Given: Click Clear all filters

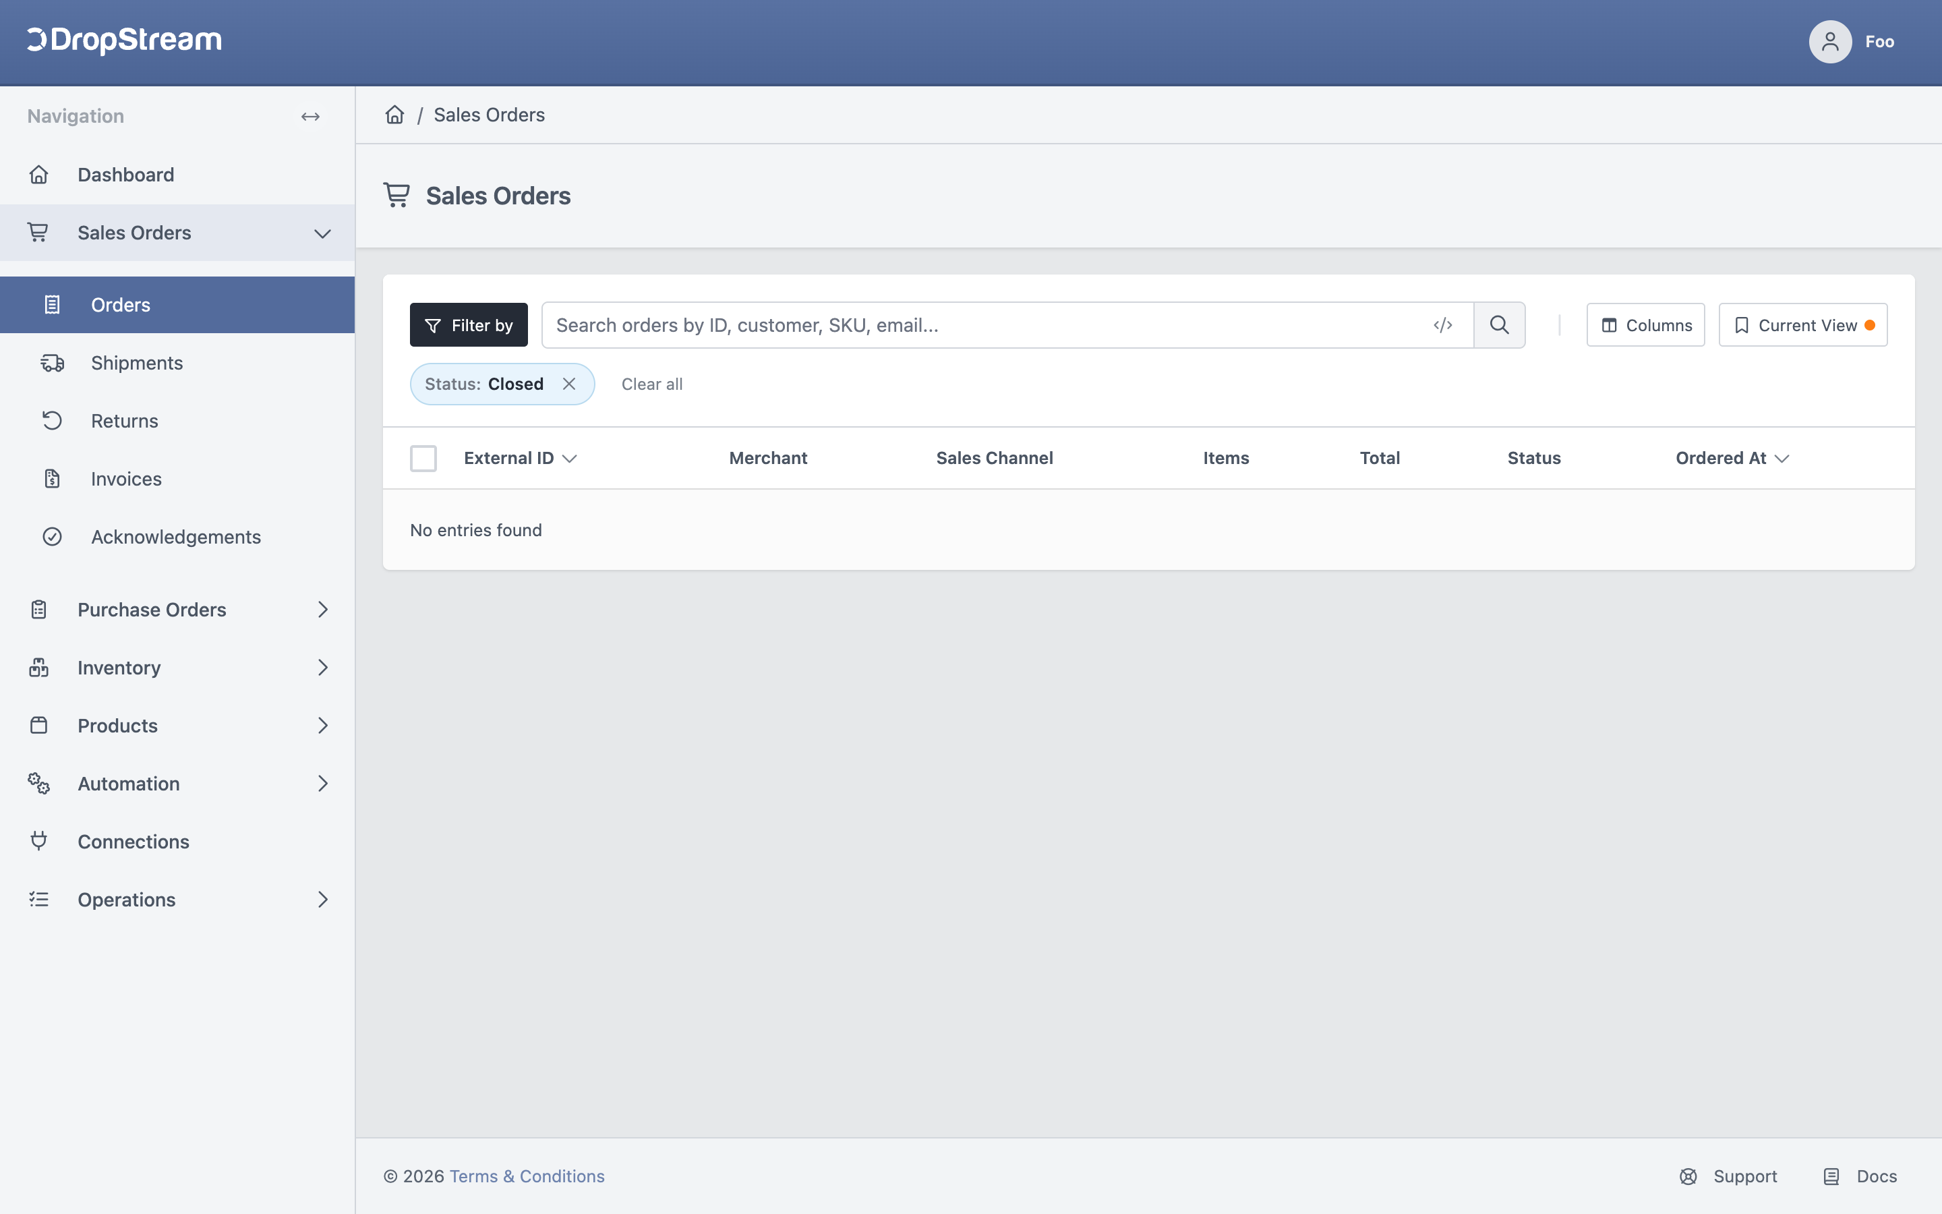Looking at the screenshot, I should point(651,384).
